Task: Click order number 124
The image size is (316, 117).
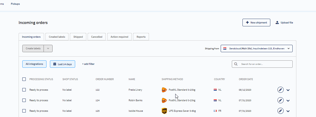Action: click(97, 100)
